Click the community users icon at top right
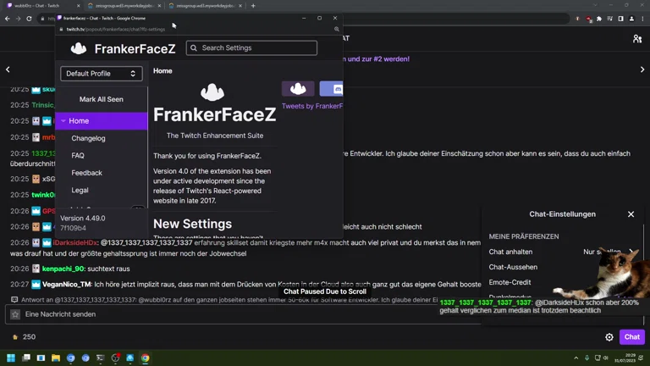650x366 pixels. (637, 38)
